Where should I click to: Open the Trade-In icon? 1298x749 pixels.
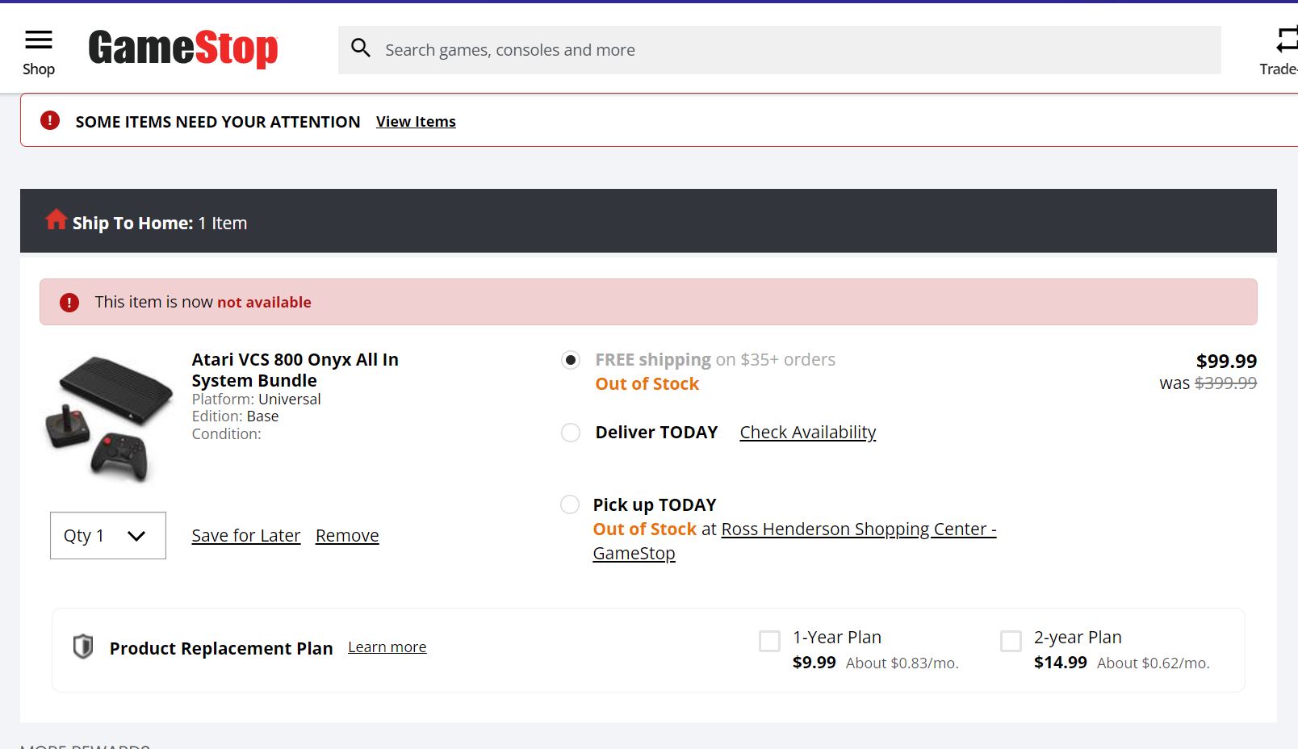[1283, 40]
